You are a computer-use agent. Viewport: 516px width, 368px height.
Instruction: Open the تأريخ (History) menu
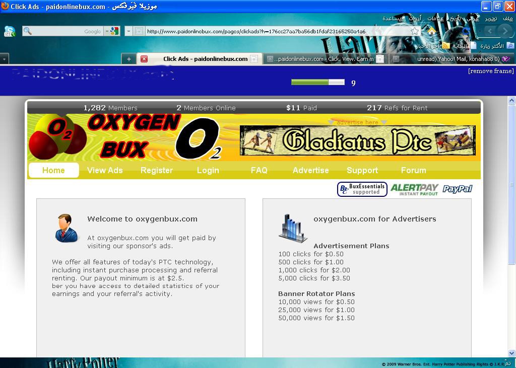coord(456,19)
